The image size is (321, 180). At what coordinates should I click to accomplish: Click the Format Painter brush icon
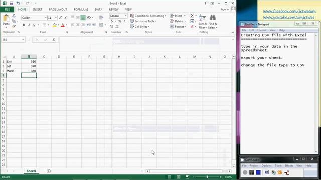point(14,26)
